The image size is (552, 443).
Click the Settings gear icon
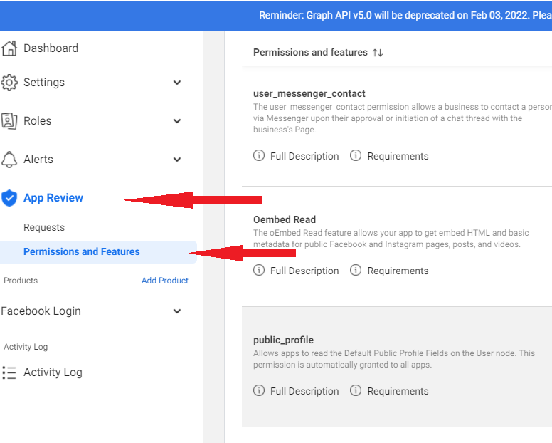click(x=9, y=83)
